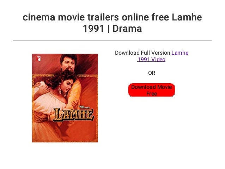
Task: Click the horizontal divider line under heading
Action: 112,41
